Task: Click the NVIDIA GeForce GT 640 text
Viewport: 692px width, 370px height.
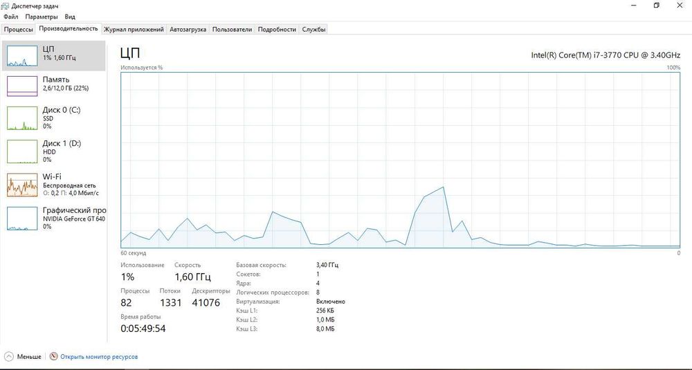Action: pos(74,219)
